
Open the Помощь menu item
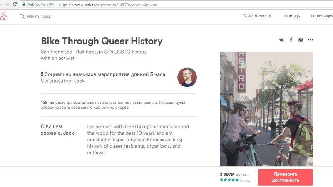coord(292,16)
